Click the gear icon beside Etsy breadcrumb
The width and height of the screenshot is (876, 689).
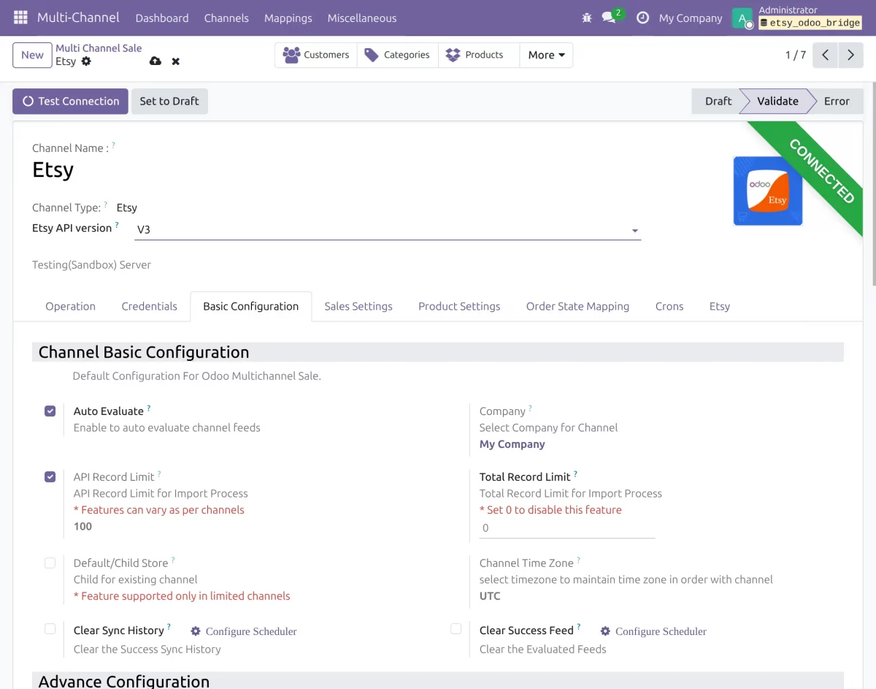click(x=86, y=61)
